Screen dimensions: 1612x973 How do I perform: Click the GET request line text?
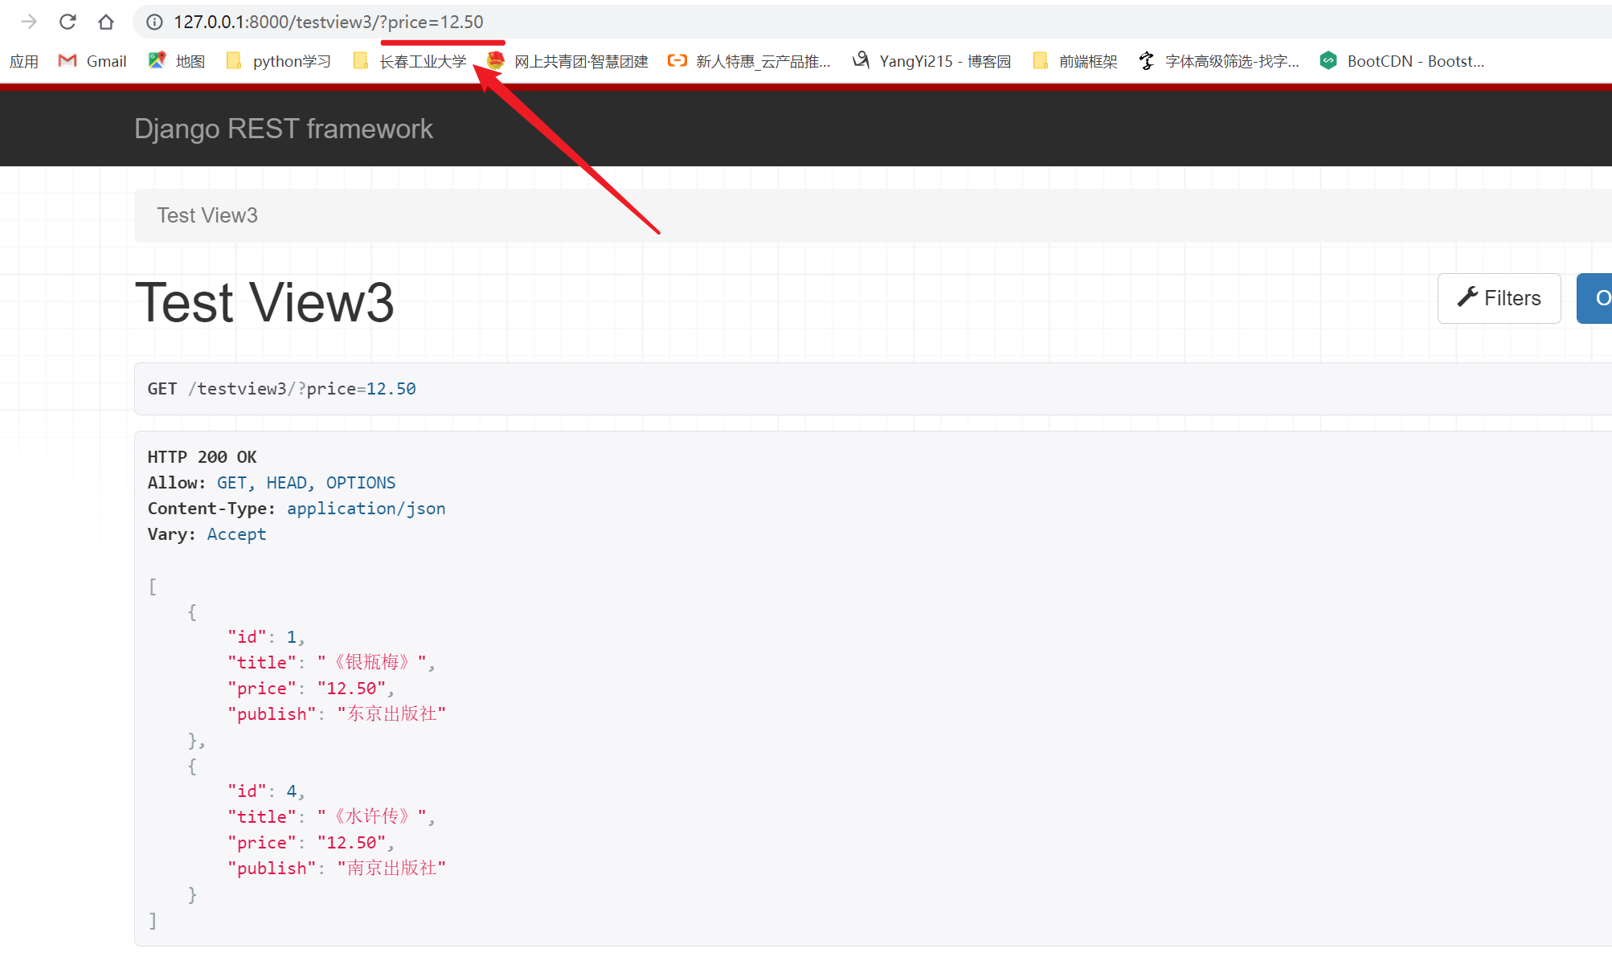[x=281, y=389]
